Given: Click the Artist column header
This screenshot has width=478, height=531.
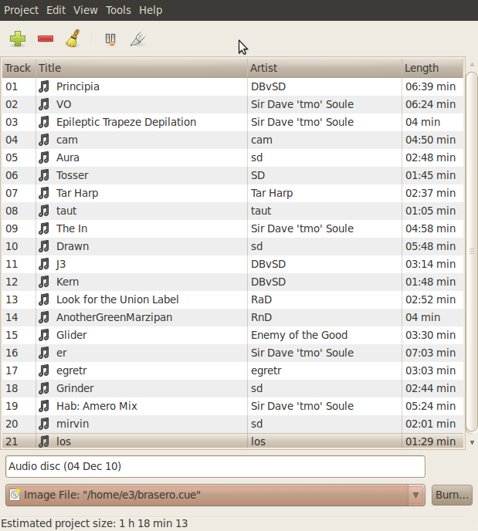Looking at the screenshot, I should (x=324, y=68).
